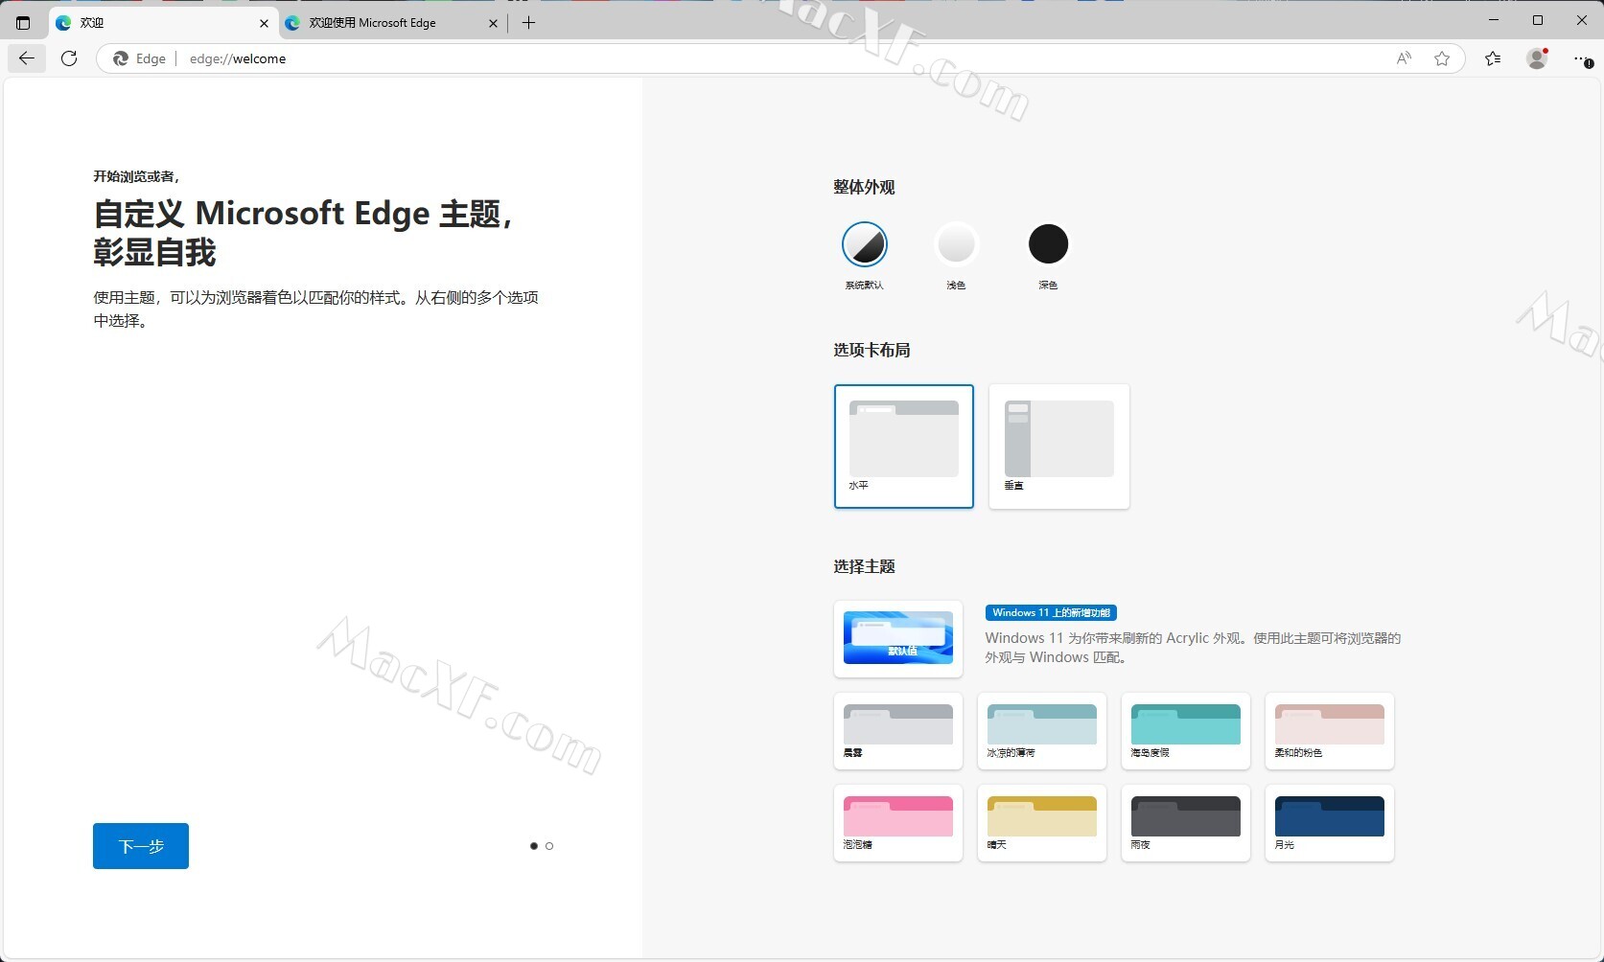Reload the welcome page

pyautogui.click(x=69, y=58)
